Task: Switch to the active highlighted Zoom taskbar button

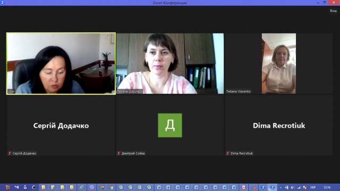Action: (x=273, y=187)
